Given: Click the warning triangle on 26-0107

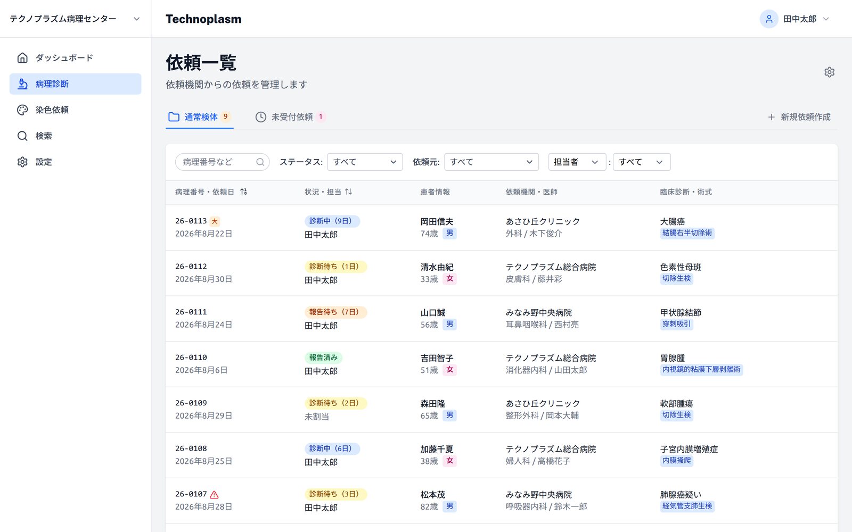Looking at the screenshot, I should pos(214,494).
